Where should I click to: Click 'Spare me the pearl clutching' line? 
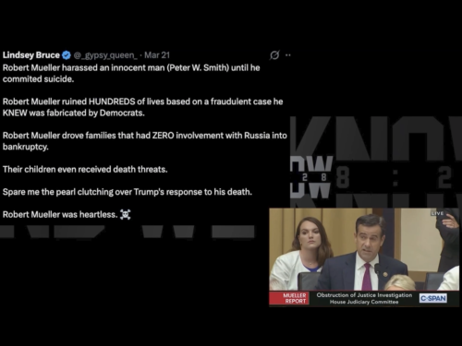tap(128, 192)
